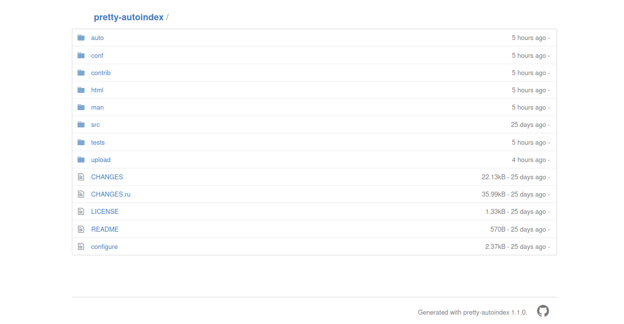
Task: Navigate into the man folder
Action: [97, 107]
